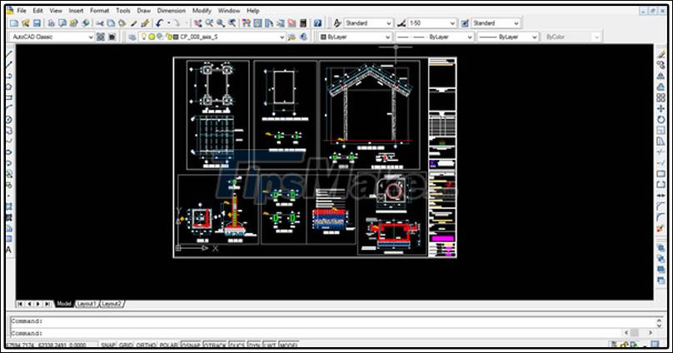Toggle OSNAP in the status bar
This screenshot has width=673, height=353.
(191, 345)
